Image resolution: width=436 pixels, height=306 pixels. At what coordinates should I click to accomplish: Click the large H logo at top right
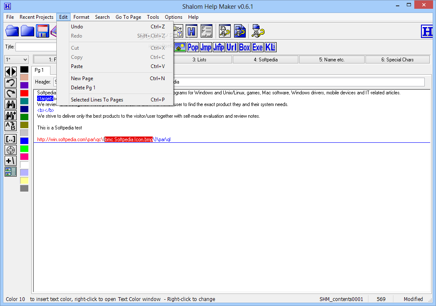(x=427, y=31)
